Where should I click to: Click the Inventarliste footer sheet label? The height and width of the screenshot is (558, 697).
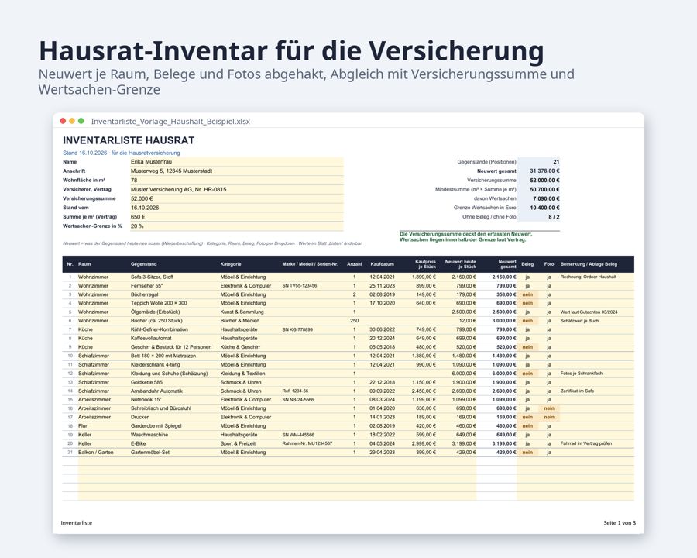click(x=77, y=523)
